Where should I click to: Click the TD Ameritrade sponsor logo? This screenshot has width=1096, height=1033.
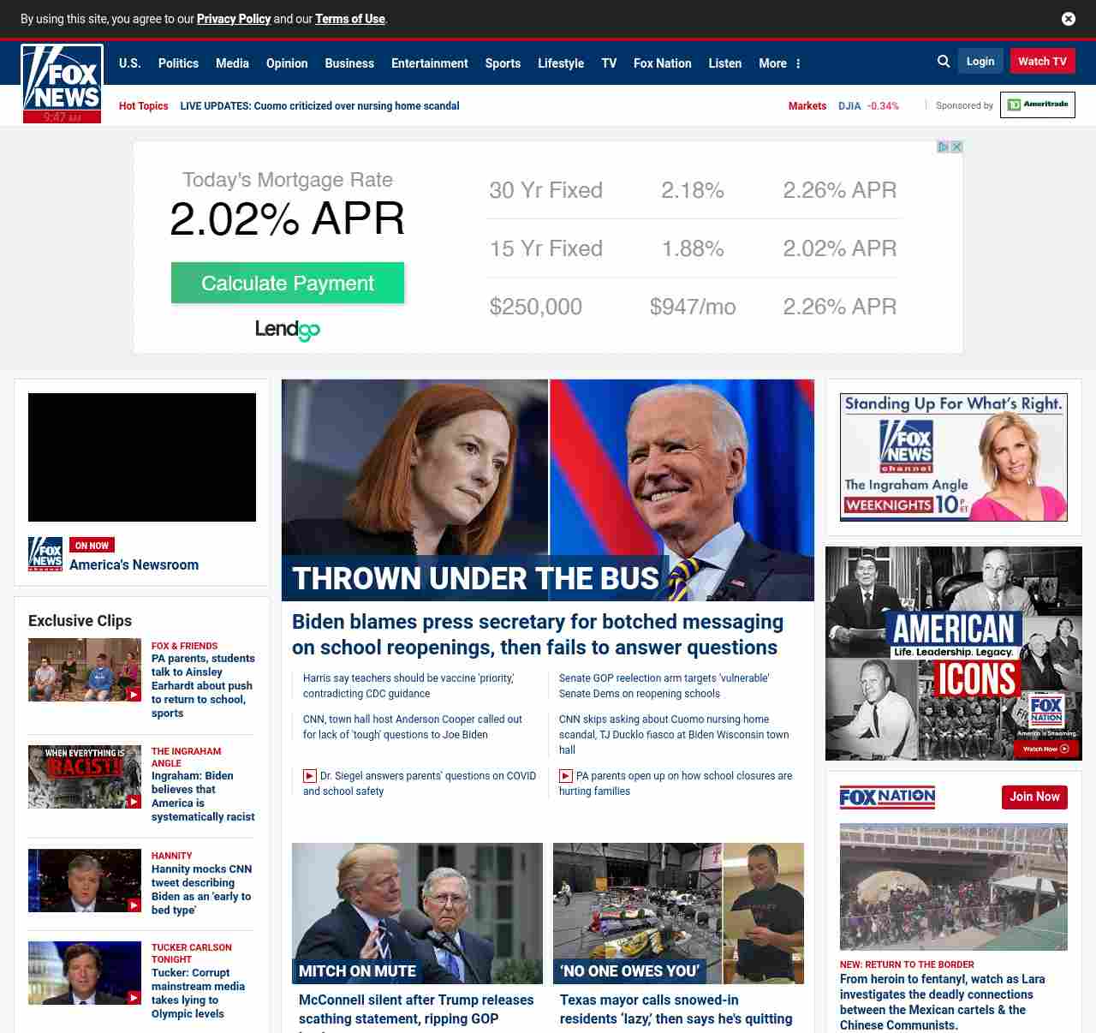[x=1037, y=104]
